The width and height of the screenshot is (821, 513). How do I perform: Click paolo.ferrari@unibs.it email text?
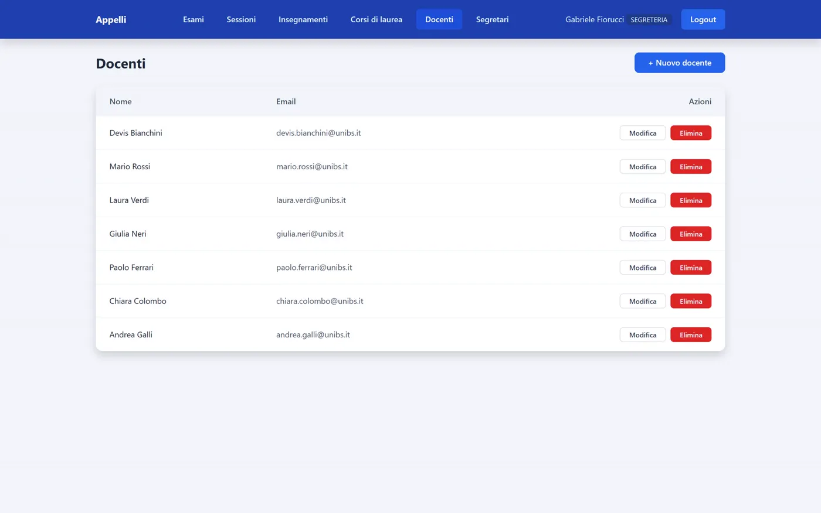(x=314, y=268)
